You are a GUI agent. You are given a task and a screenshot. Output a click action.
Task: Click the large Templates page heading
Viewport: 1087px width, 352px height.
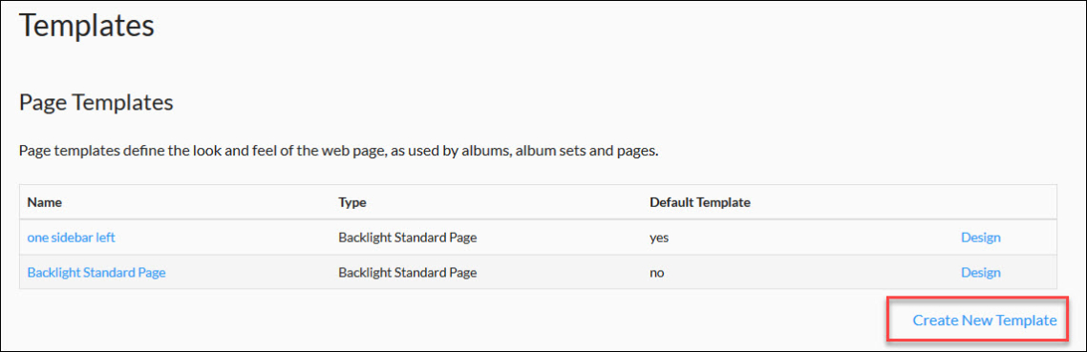(x=87, y=27)
